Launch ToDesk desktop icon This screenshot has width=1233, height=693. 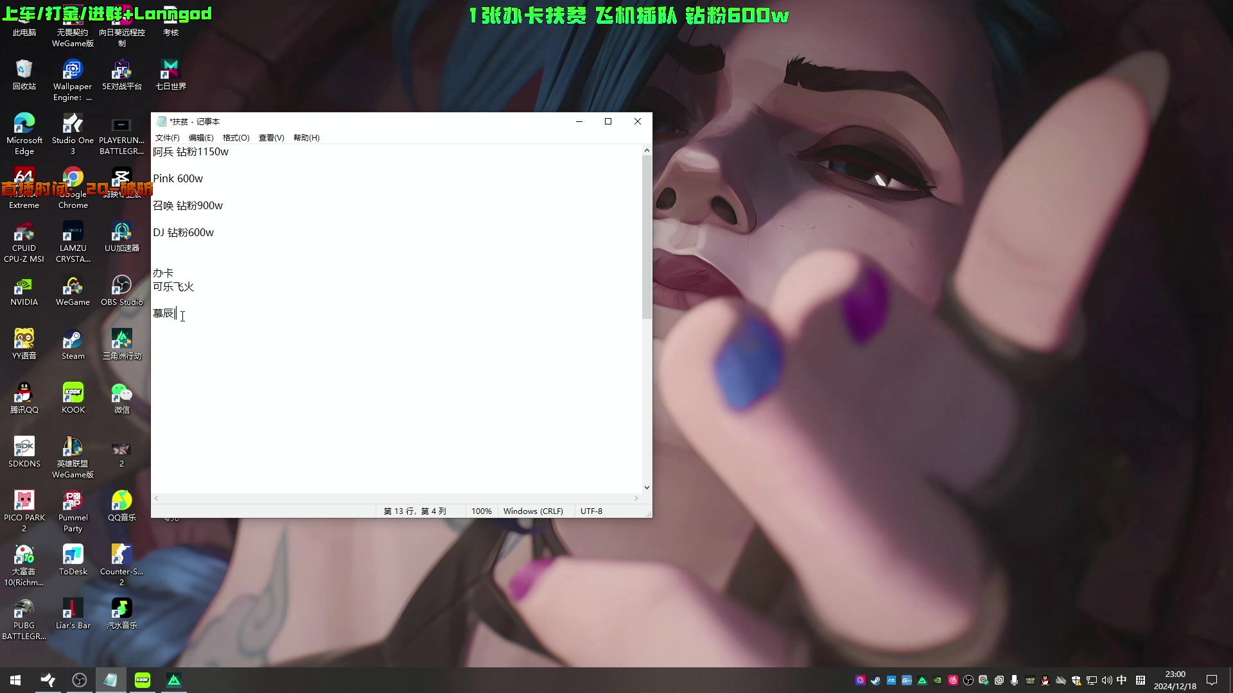tap(73, 560)
